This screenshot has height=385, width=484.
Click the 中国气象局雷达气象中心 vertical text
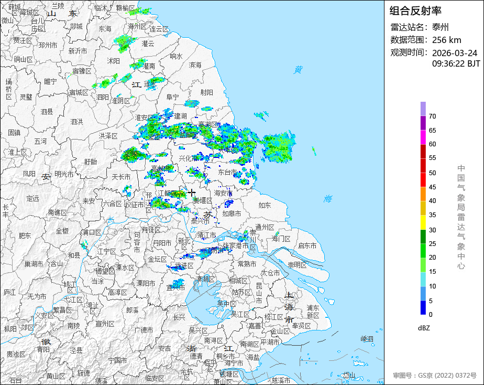[461, 217]
